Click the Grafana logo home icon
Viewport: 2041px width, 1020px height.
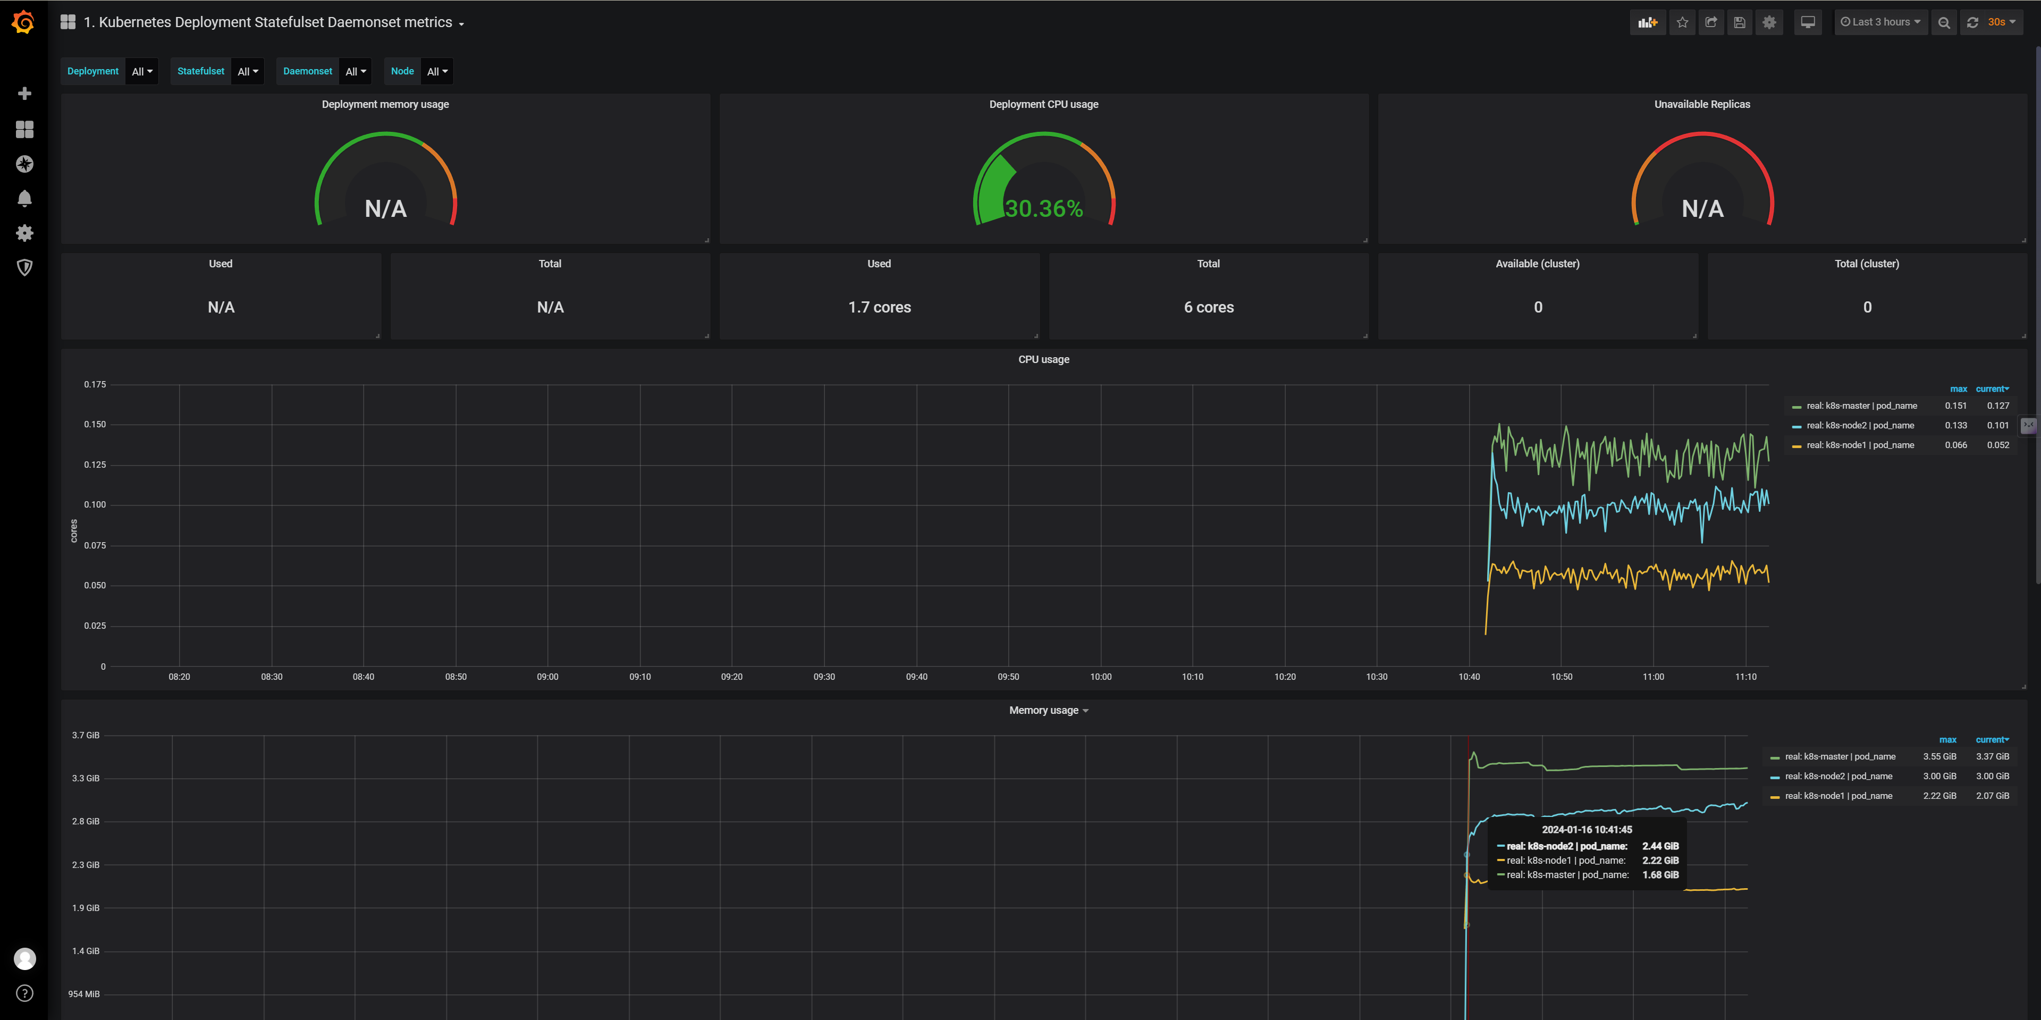(24, 22)
